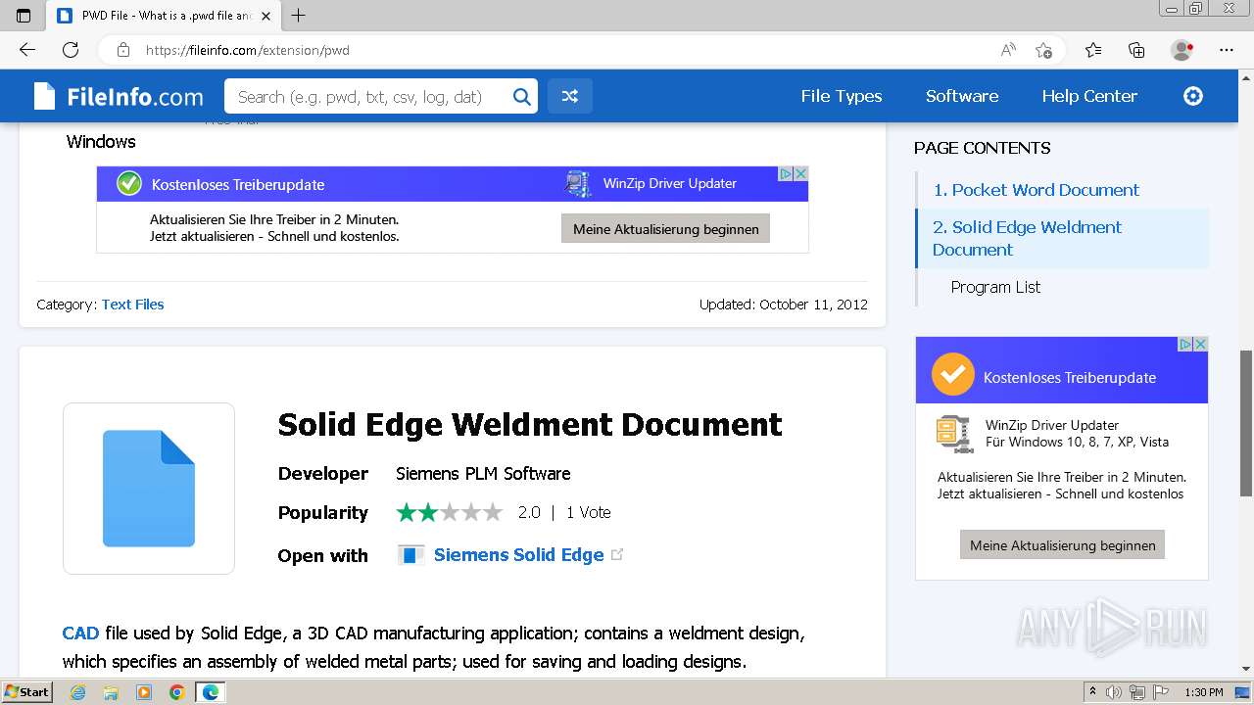Click the Solid Edge file type icon
This screenshot has width=1254, height=705.
pos(149,489)
